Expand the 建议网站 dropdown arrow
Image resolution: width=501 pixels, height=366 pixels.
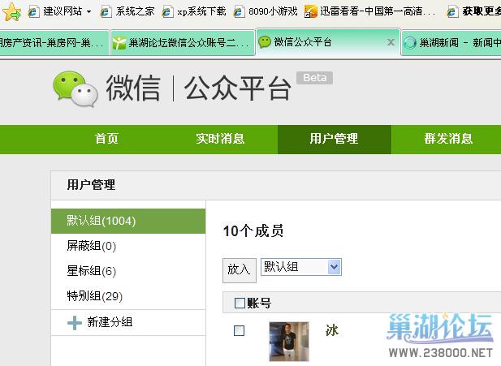click(x=89, y=12)
